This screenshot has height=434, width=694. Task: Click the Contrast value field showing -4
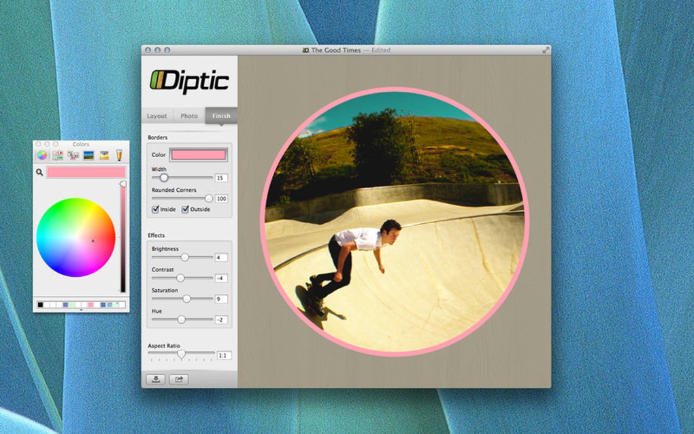click(221, 278)
